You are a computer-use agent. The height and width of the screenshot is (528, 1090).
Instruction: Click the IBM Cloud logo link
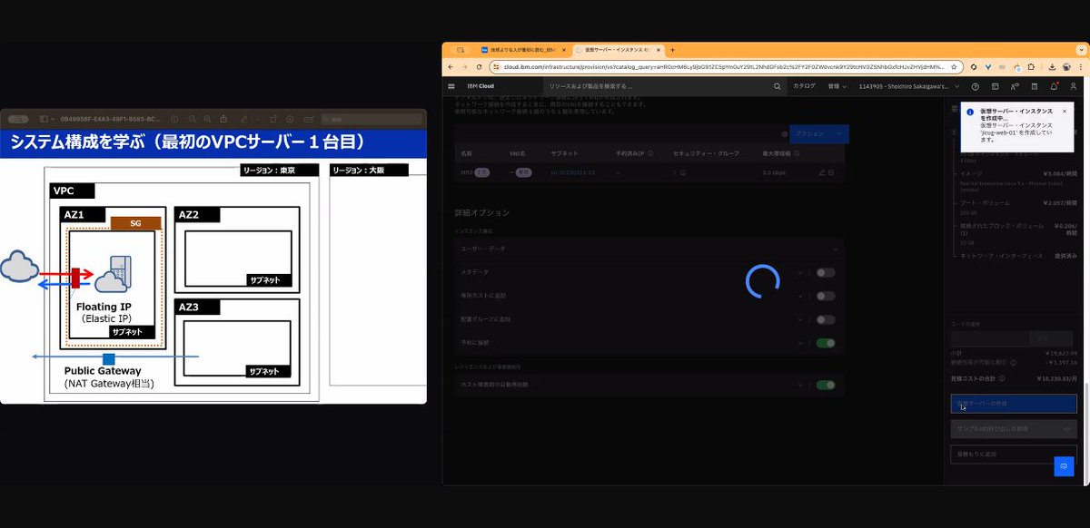coord(481,86)
